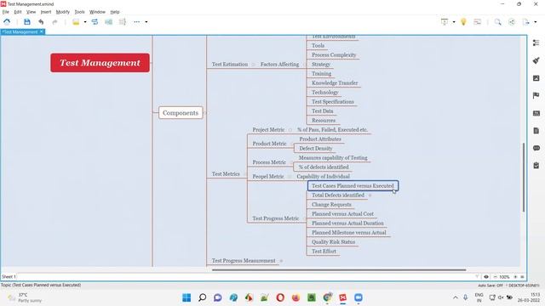Open the Edit menu

pyautogui.click(x=18, y=12)
